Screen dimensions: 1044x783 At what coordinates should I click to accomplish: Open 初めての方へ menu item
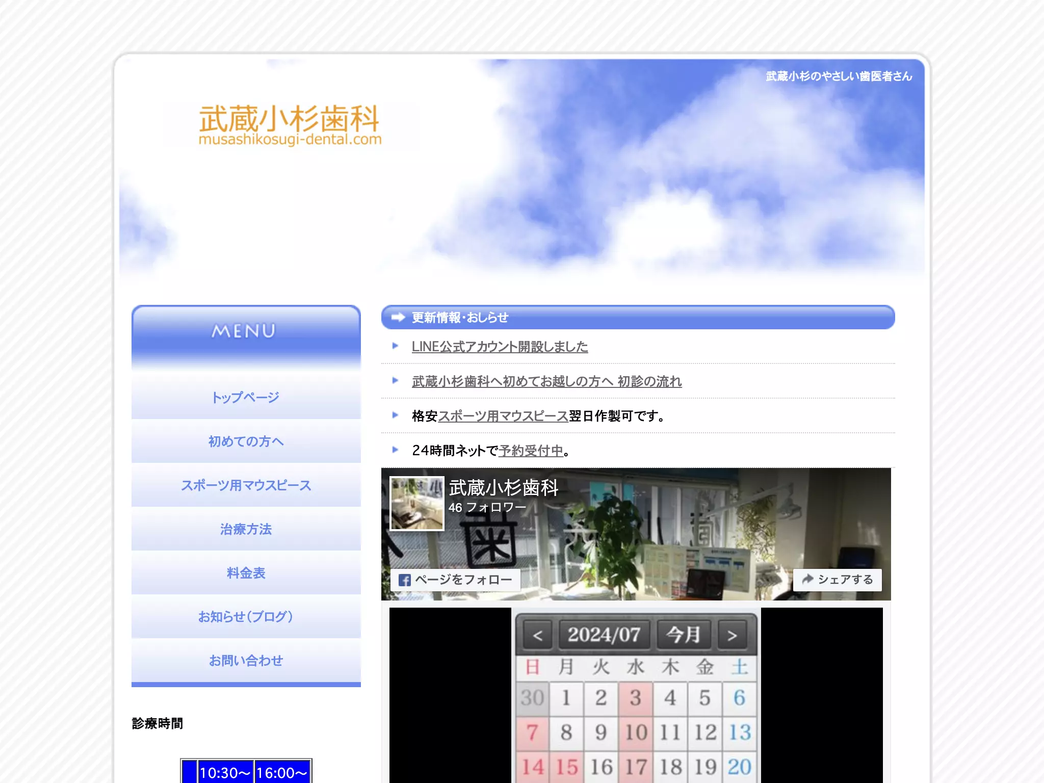coord(246,441)
